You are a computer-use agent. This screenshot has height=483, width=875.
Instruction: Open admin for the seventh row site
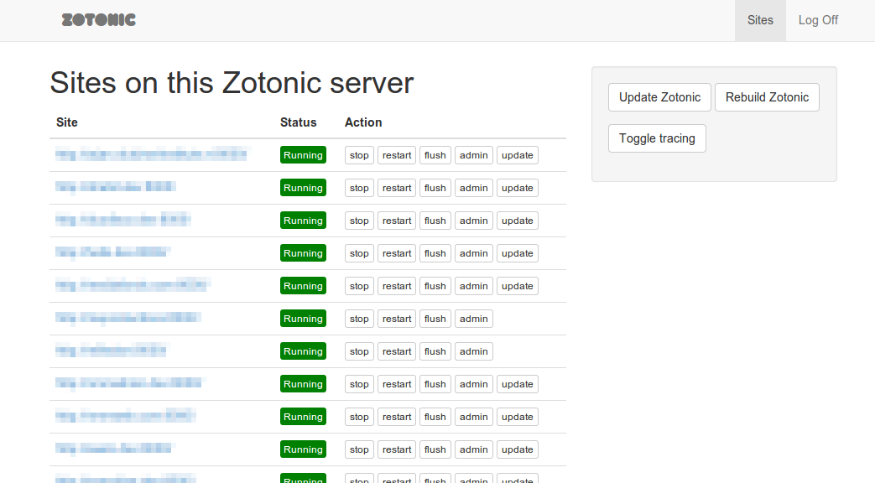tap(474, 351)
